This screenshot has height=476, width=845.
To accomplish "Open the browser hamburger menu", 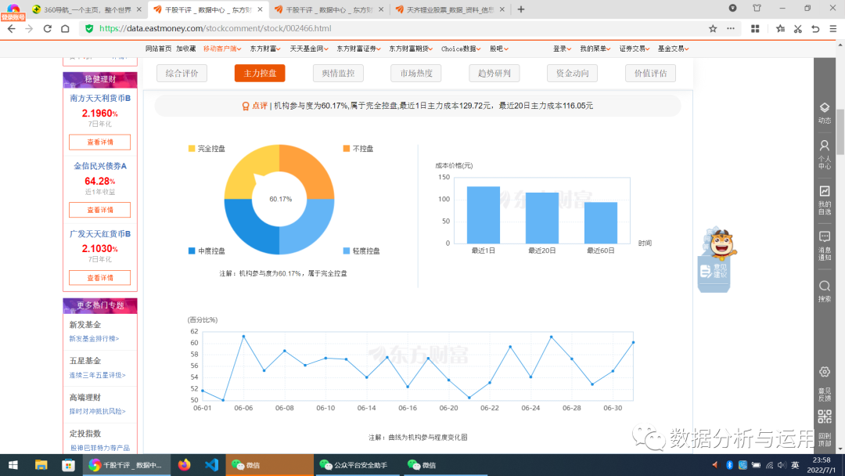I will (x=833, y=28).
